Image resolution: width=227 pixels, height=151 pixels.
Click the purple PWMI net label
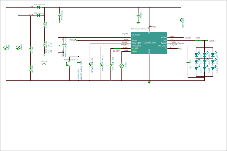pyautogui.click(x=72, y=40)
